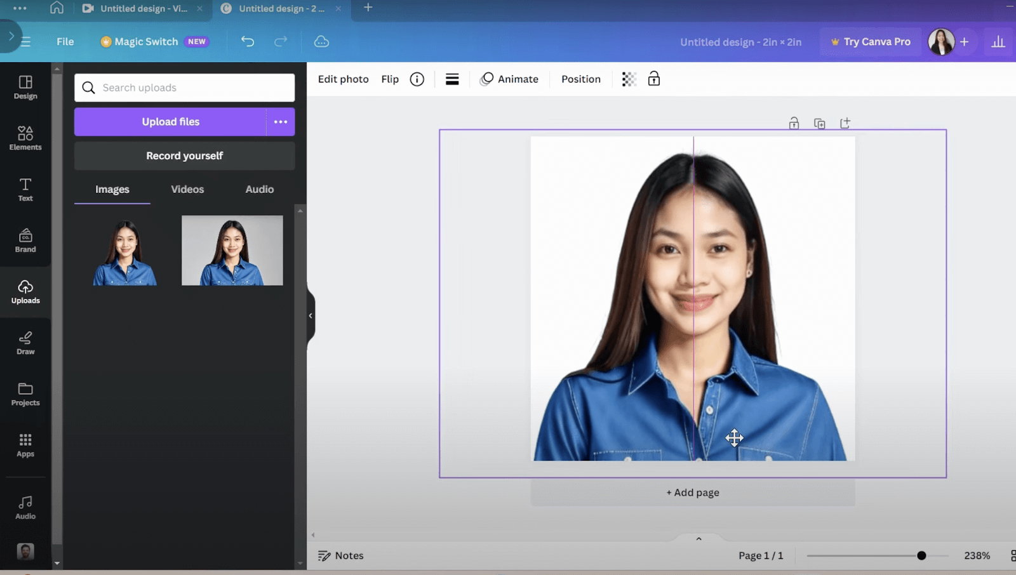This screenshot has width=1016, height=575.
Task: Click Try Canva Pro
Action: click(871, 42)
